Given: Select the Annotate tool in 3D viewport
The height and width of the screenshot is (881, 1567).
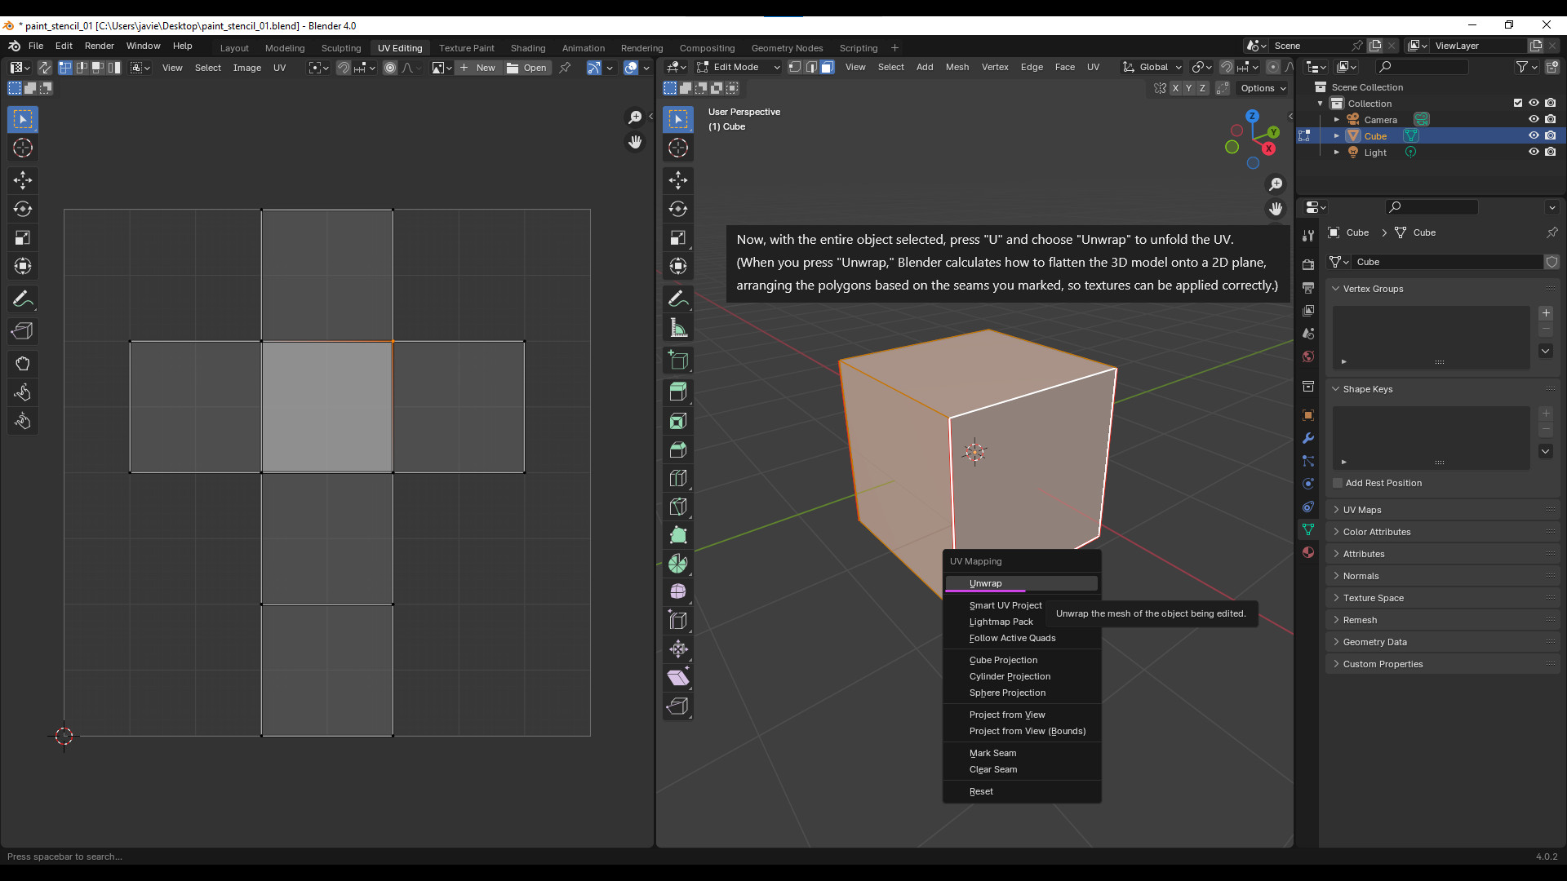Looking at the screenshot, I should point(678,299).
